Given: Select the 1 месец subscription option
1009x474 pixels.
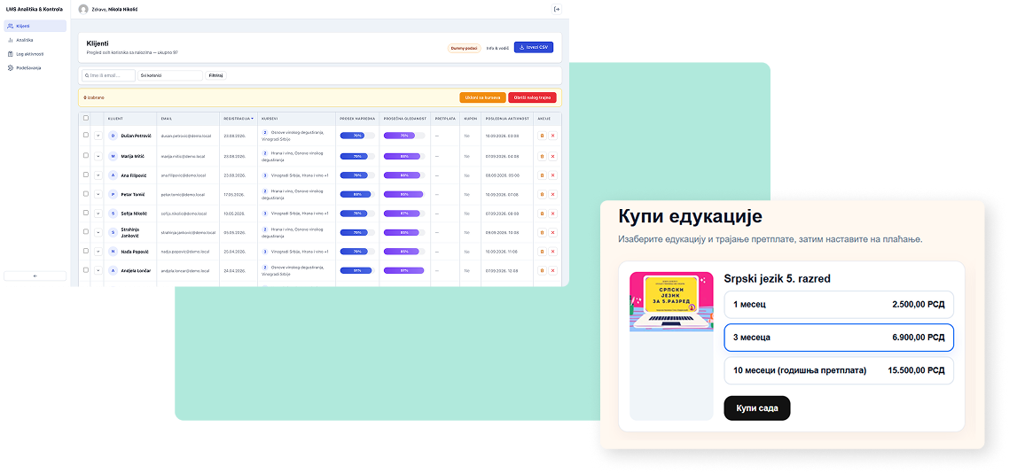Looking at the screenshot, I should pos(839,304).
